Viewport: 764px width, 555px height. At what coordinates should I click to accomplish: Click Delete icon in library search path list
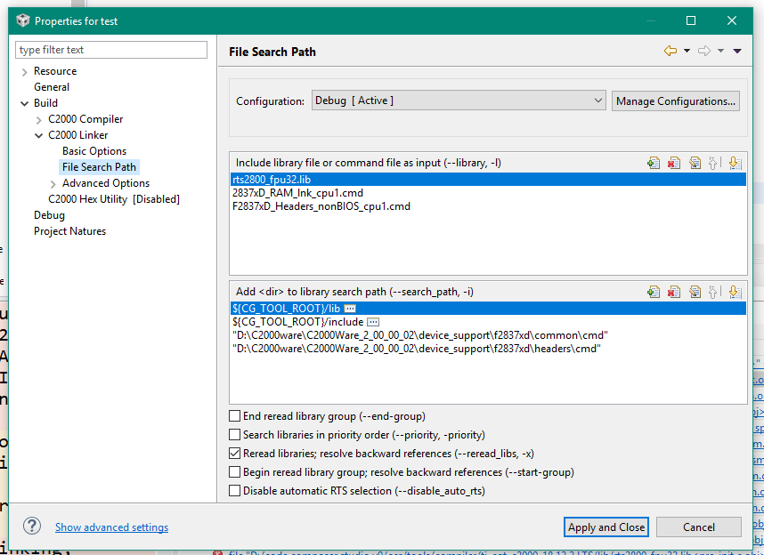tap(674, 291)
